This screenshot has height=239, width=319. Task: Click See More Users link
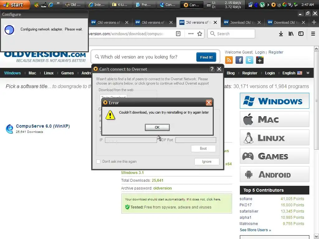point(255,230)
